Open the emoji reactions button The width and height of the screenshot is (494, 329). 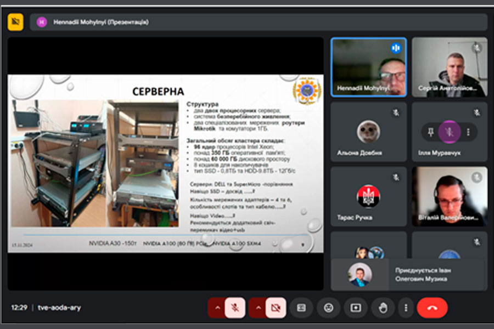328,308
